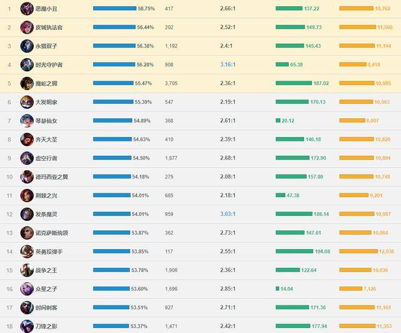401x333 pixels.
Task: Click the 时间刺客 champion name
Action: tap(46, 307)
